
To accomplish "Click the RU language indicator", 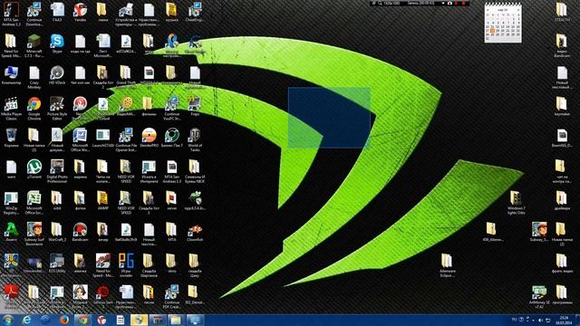I will coord(514,320).
